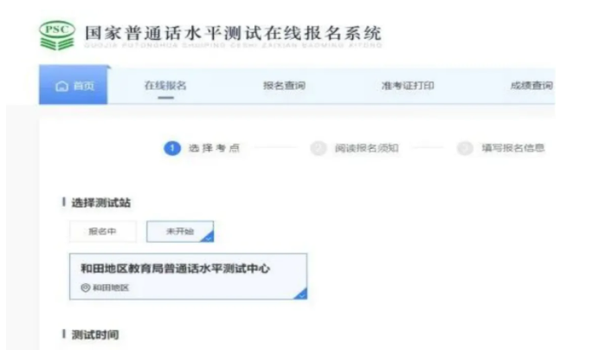Click the checkmark corner on the 未开始 filter
This screenshot has height=350, width=593.
point(208,237)
